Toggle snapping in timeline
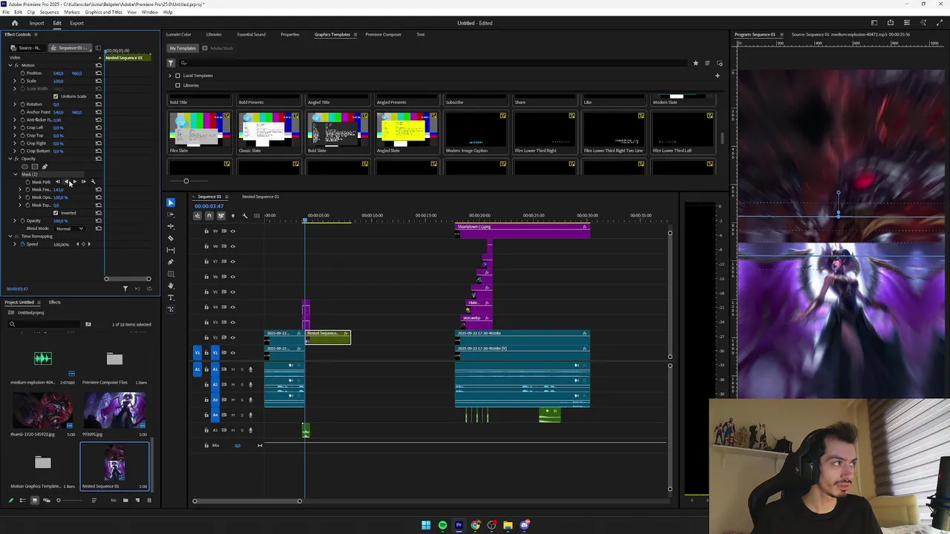This screenshot has height=534, width=950. point(209,216)
